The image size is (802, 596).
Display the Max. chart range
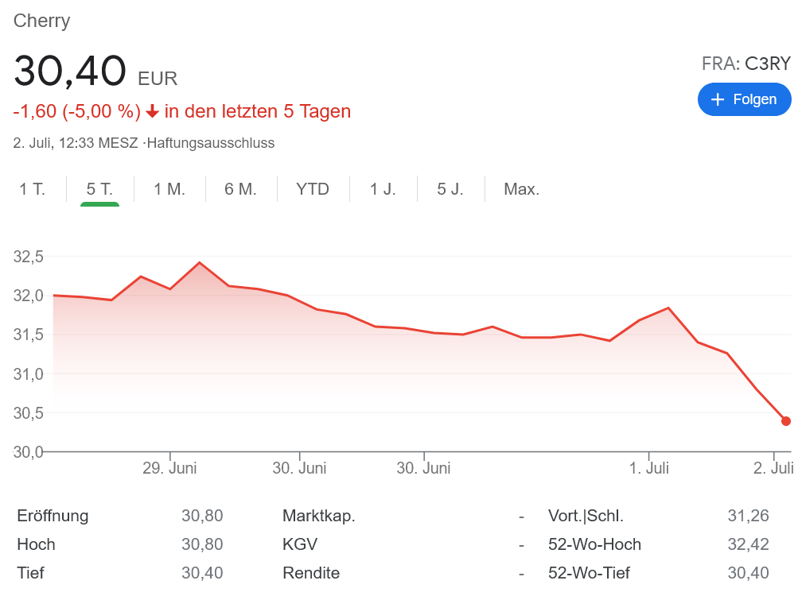coord(522,190)
